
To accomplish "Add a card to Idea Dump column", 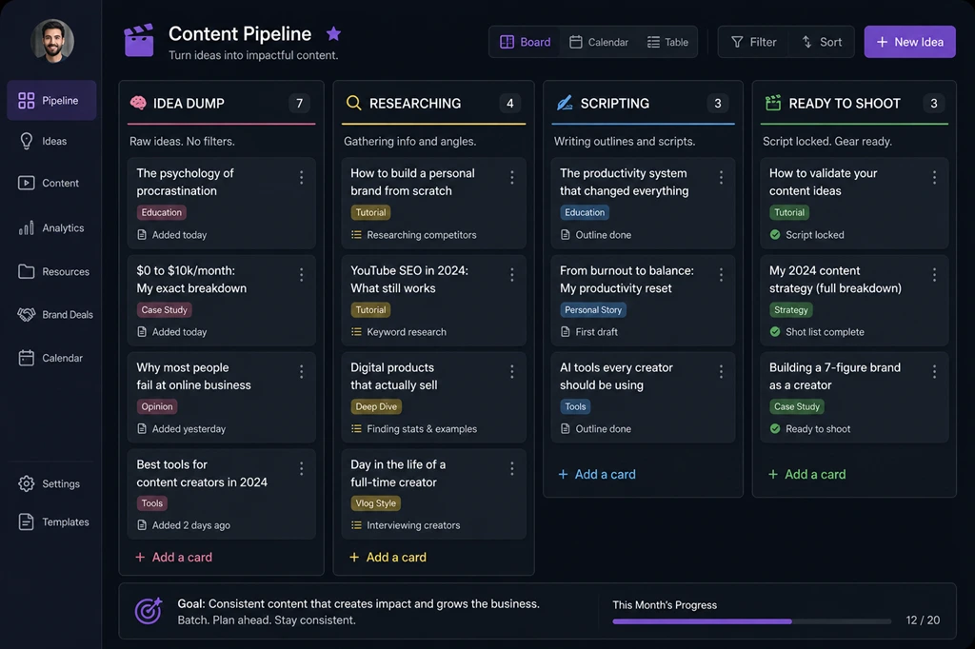I will coord(174,557).
